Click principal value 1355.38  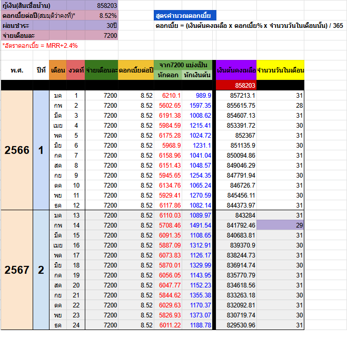click(197, 295)
